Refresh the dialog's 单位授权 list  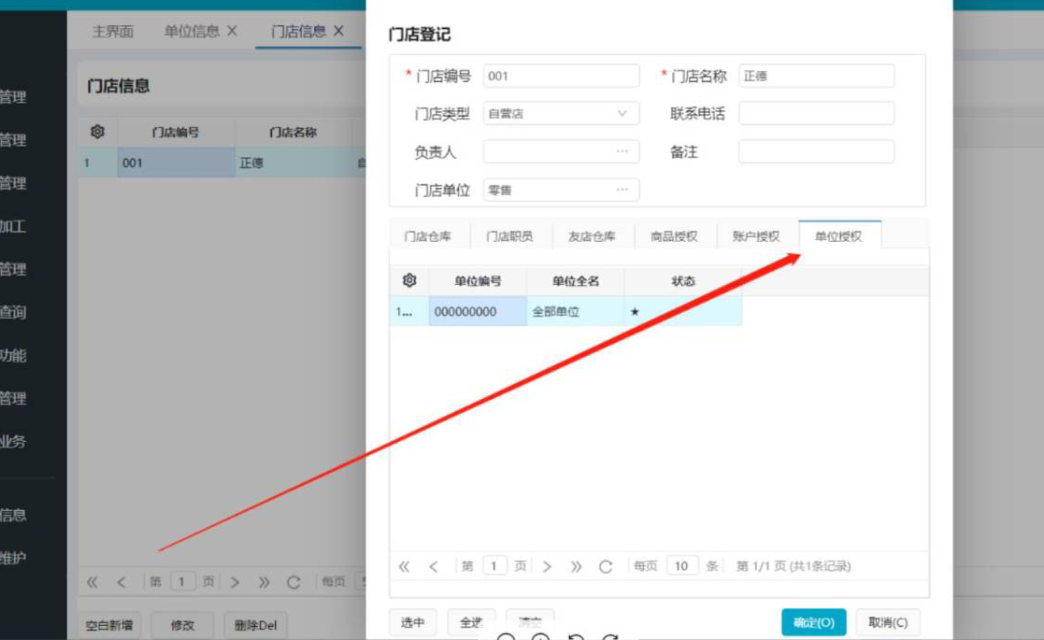coord(606,566)
